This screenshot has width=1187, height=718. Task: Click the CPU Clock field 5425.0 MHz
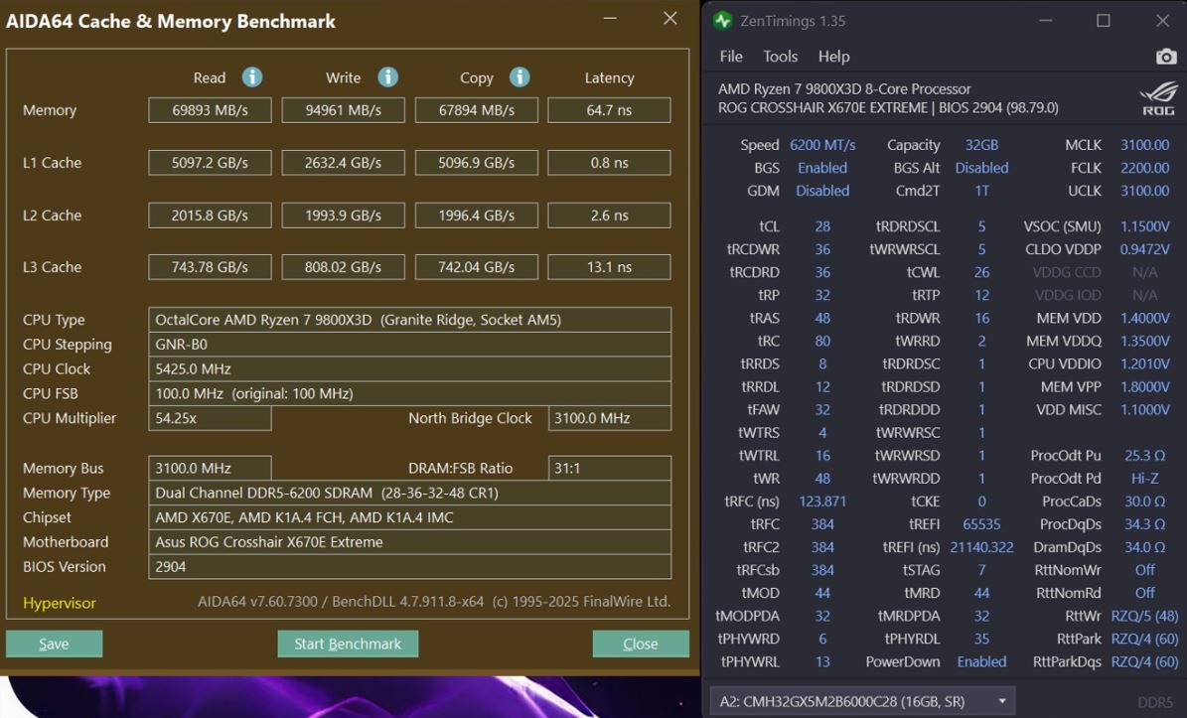click(x=409, y=369)
